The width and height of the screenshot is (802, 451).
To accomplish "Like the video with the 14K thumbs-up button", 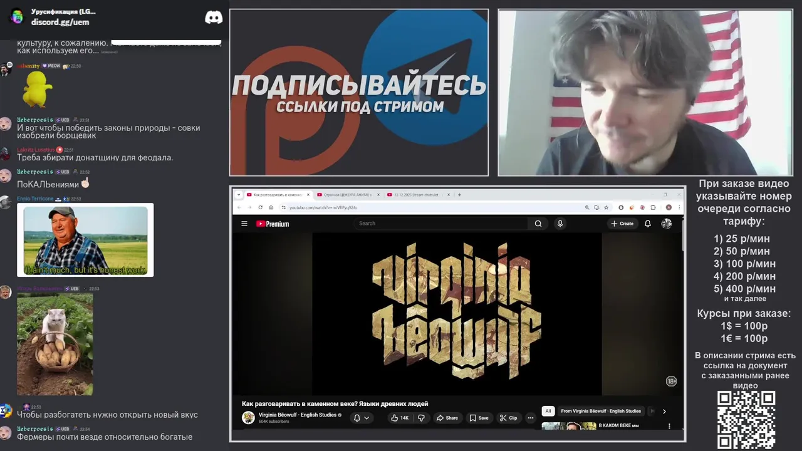I will click(x=400, y=418).
